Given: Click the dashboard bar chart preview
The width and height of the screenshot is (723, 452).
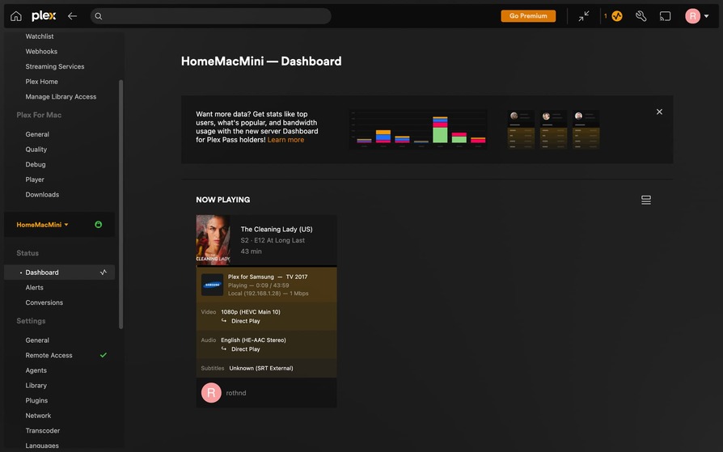Looking at the screenshot, I should [418, 129].
